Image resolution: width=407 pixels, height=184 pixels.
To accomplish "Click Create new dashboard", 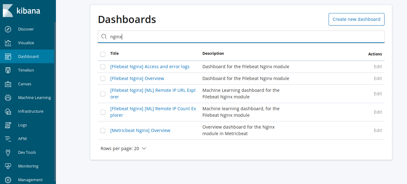I will [x=356, y=19].
